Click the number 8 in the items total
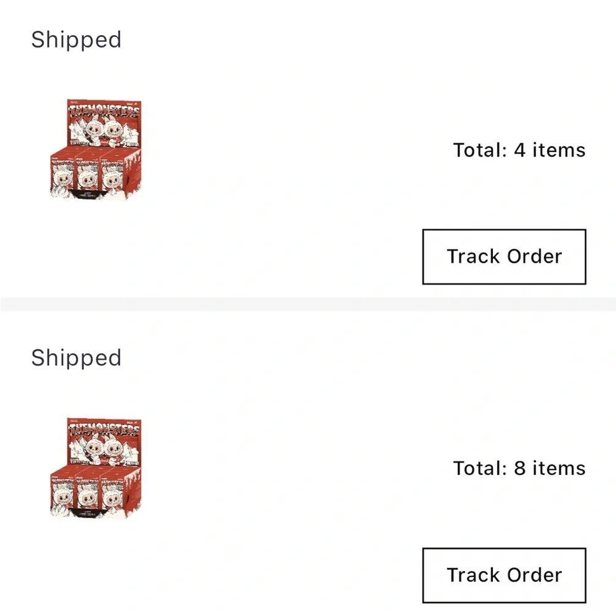616x616 pixels. pyautogui.click(x=520, y=468)
